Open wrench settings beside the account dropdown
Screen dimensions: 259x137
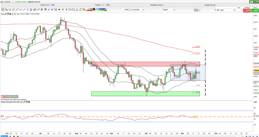point(218,10)
